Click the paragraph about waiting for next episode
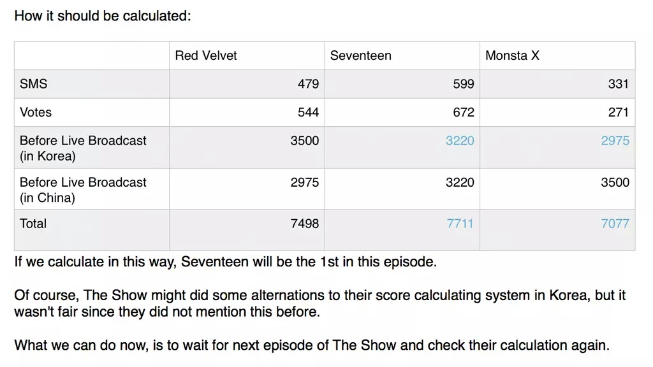 point(312,345)
